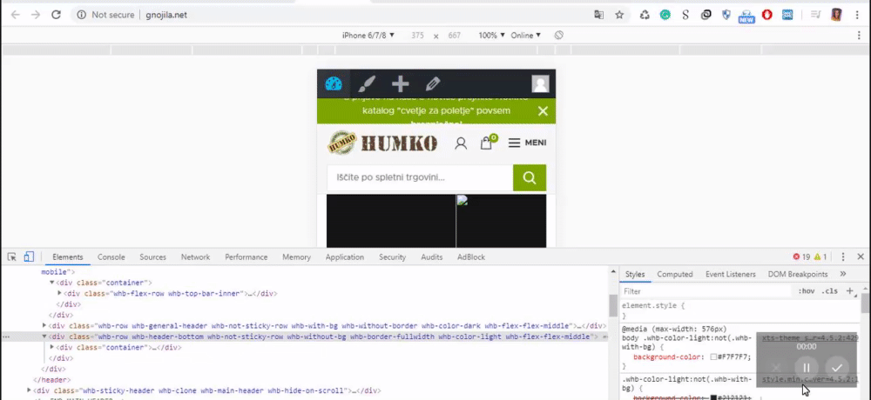Image resolution: width=871 pixels, height=400 pixels.
Task: Open the device toolbar more options menu
Action: coord(860,35)
